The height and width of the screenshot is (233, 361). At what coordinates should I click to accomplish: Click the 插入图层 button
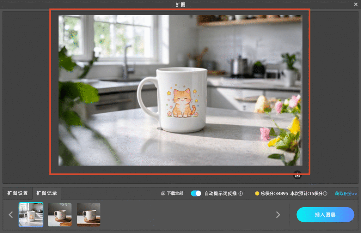click(x=325, y=215)
